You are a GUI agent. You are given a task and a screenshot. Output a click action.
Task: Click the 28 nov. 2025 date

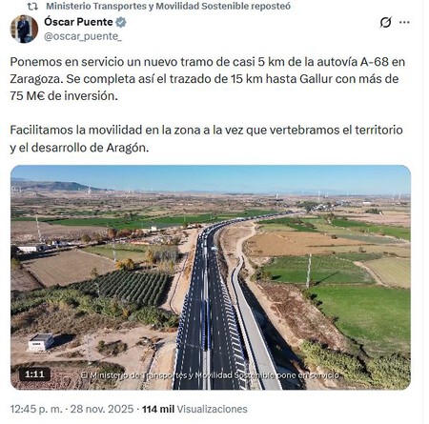(x=102, y=409)
